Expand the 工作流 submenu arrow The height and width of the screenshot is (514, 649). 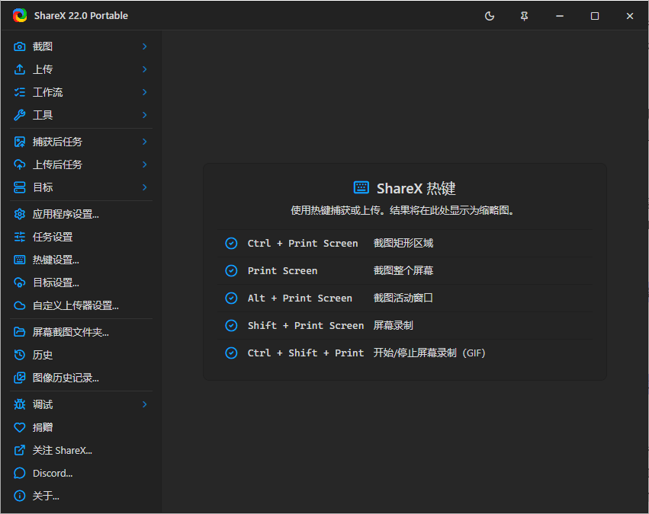click(144, 92)
